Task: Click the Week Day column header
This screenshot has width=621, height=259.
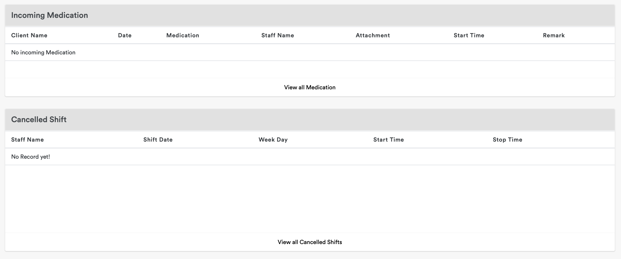Action: (x=273, y=140)
